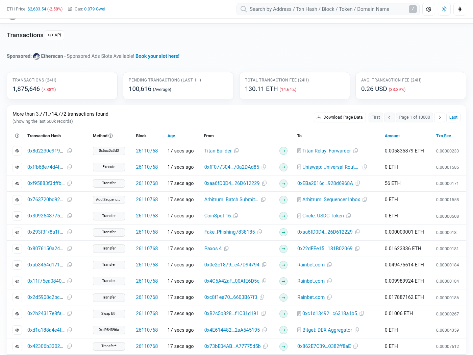Preview transaction 0x763720bd92 with eye button

(17, 200)
